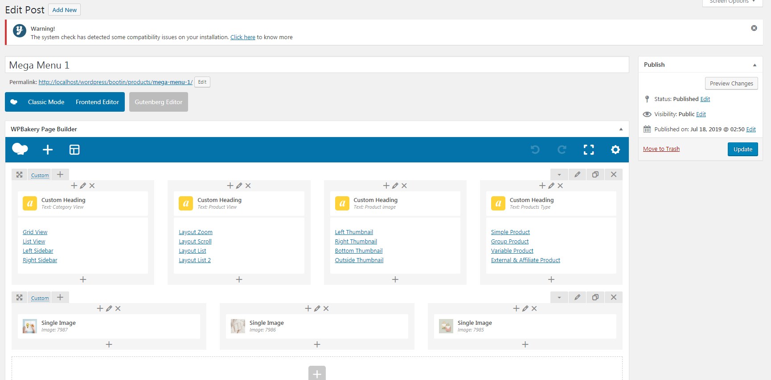Collapse the Publish panel arrow
This screenshot has width=771, height=380.
click(x=755, y=65)
